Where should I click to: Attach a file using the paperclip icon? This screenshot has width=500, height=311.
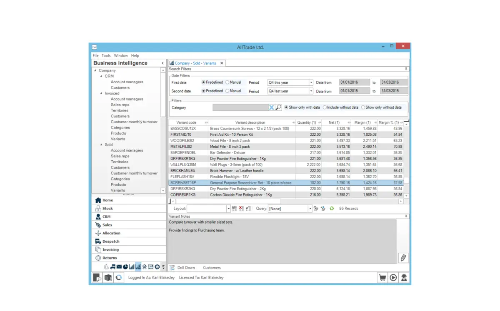(403, 258)
